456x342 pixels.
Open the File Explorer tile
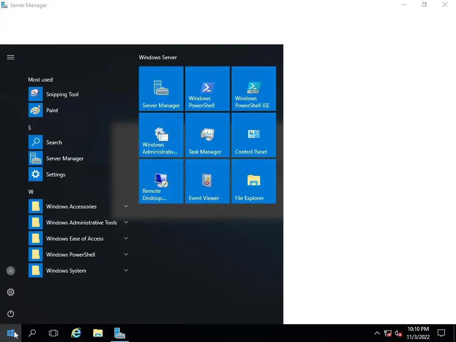pyautogui.click(x=253, y=181)
